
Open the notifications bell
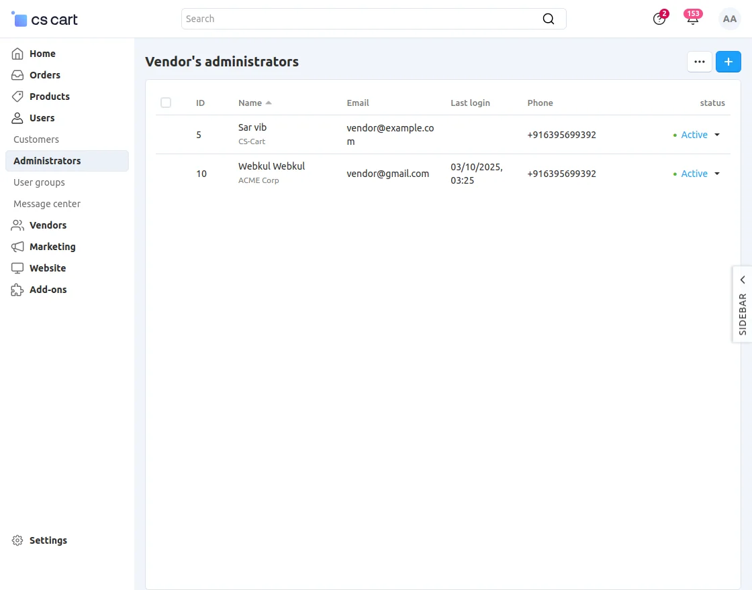coord(692,19)
